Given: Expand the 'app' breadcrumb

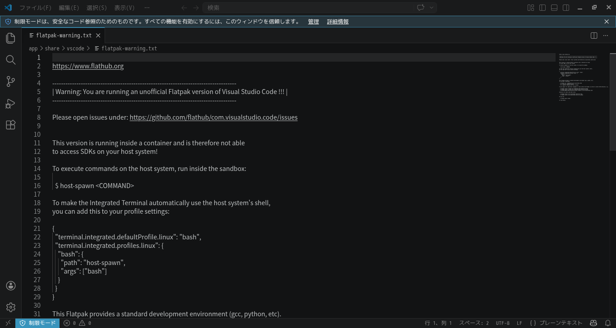Looking at the screenshot, I should tap(33, 49).
